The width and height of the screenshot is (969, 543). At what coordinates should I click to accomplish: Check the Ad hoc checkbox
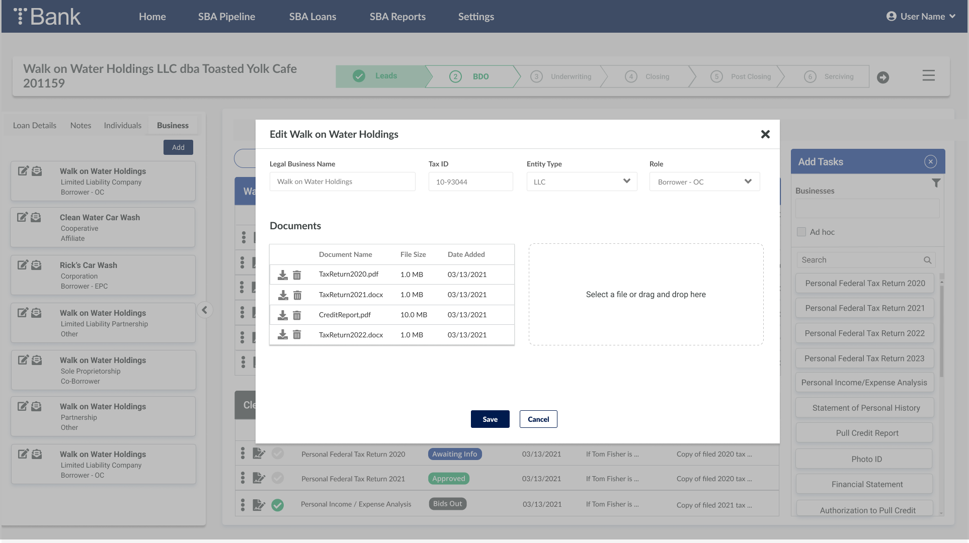(801, 232)
